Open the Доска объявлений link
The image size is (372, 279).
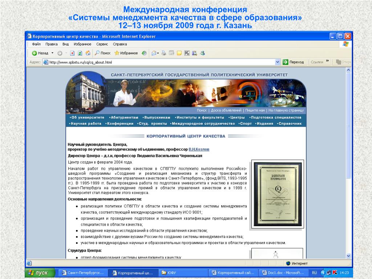226,110
